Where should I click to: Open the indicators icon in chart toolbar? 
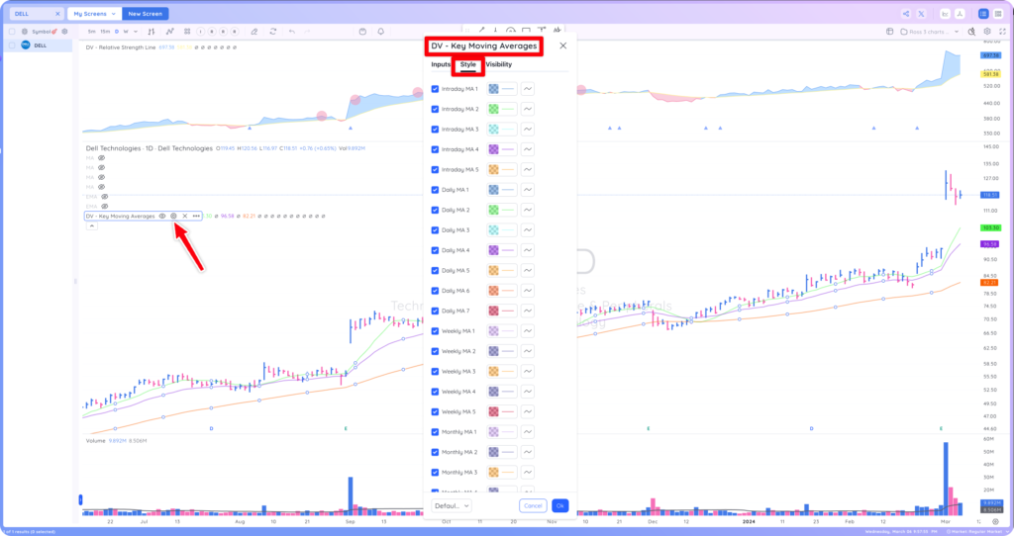[170, 32]
